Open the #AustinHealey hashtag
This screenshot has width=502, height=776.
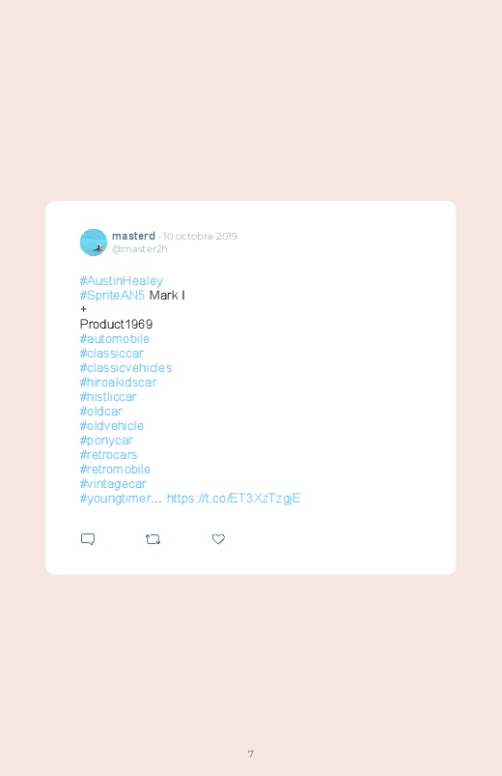coord(122,281)
